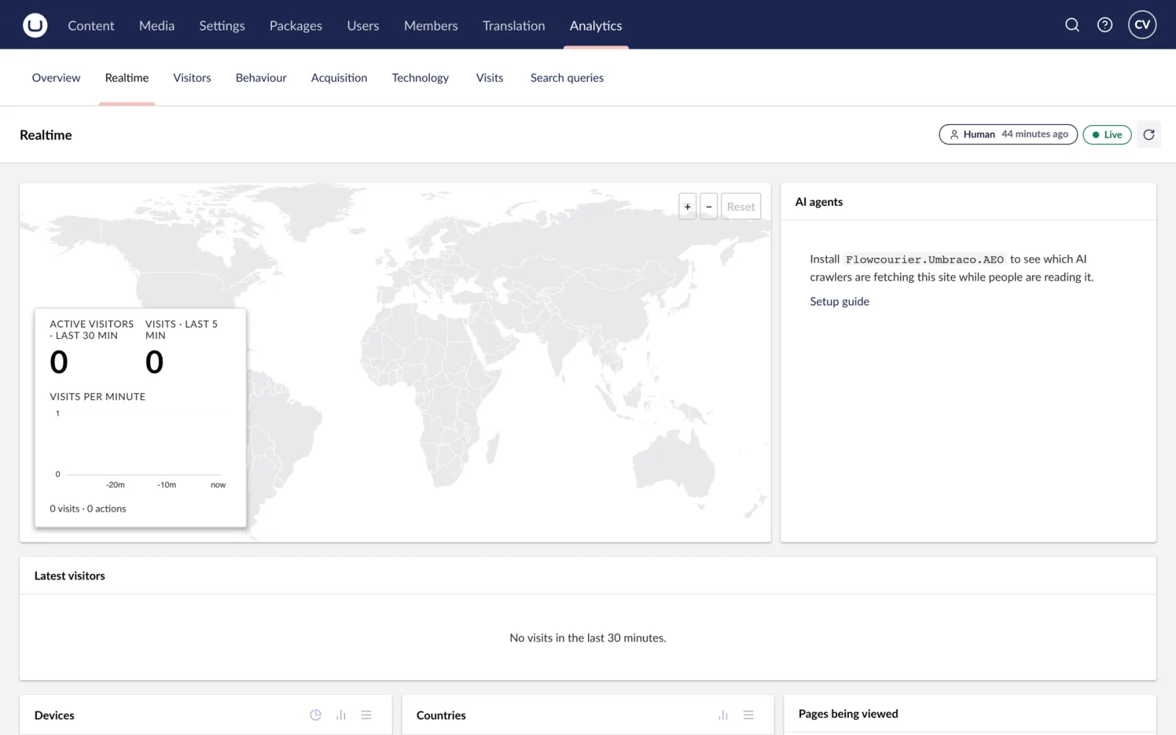Open the Setup guide link
This screenshot has width=1176, height=735.
click(x=839, y=301)
